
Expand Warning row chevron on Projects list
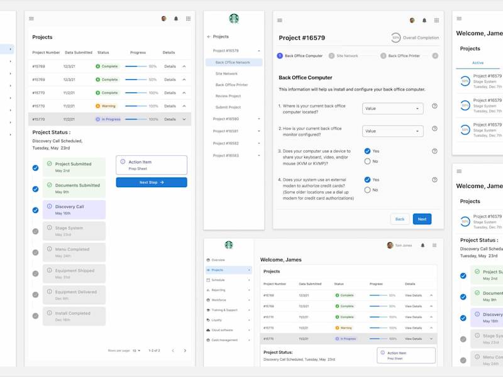point(184,106)
